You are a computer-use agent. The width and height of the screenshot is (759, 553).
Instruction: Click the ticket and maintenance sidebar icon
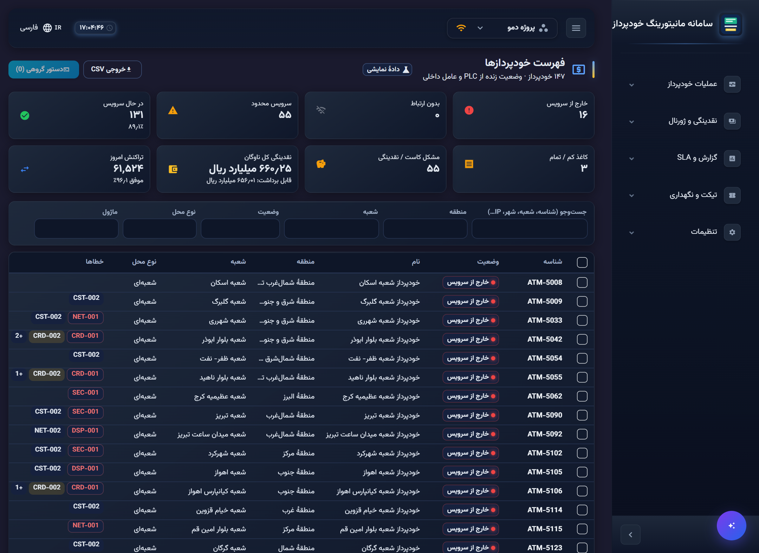coord(732,195)
